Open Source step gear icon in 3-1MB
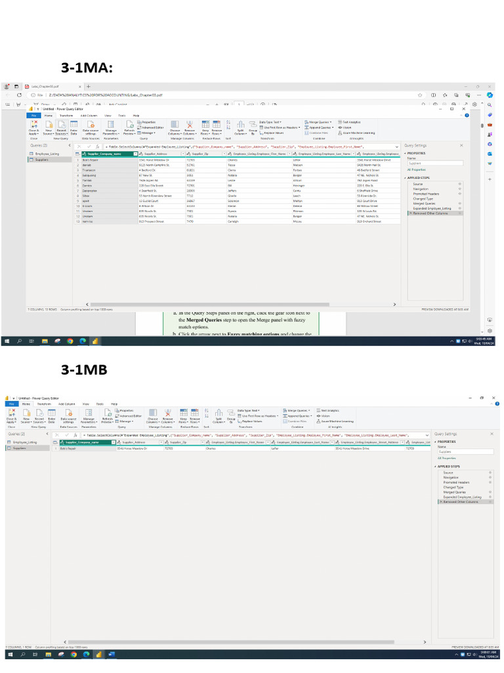The image size is (504, 673). [490, 473]
